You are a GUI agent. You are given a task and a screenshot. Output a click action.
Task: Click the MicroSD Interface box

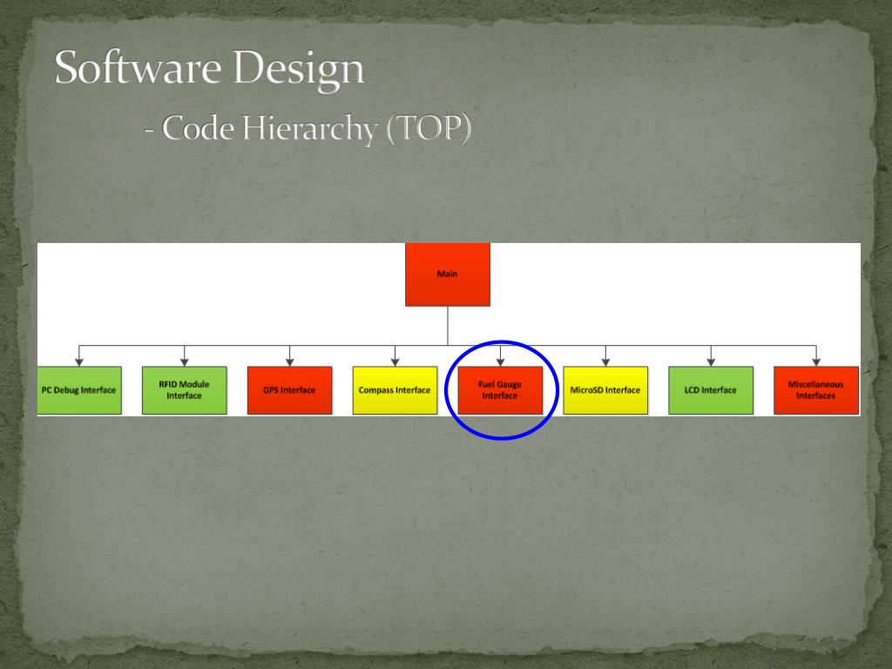605,390
